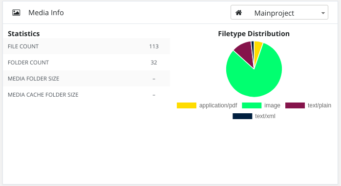Image resolution: width=341 pixels, height=186 pixels.
Task: Click the FILE COUNT row label
Action: coord(23,46)
